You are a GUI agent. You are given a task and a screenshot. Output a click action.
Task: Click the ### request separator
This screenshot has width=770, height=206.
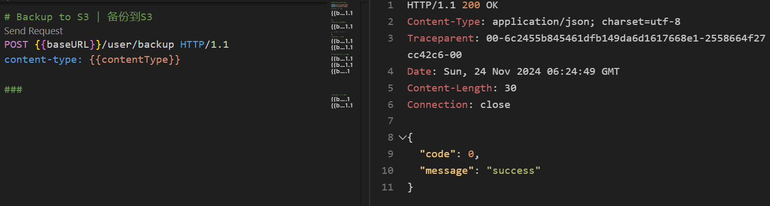click(x=13, y=90)
